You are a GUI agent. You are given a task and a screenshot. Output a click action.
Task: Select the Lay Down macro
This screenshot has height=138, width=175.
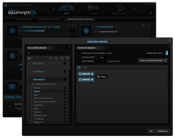coord(38,105)
